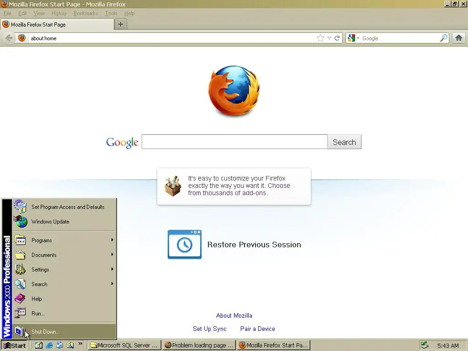
Task: Click the customize Firefox add-ons snippet text
Action: [x=239, y=186]
